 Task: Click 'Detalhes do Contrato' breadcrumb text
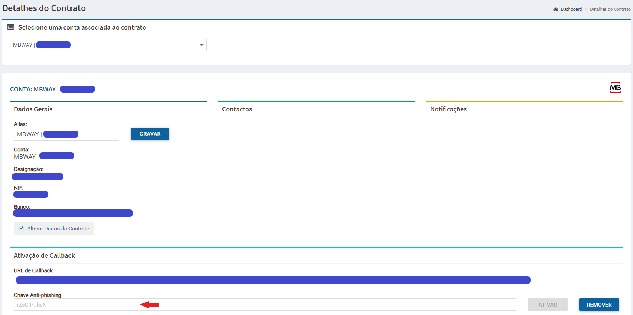click(610, 9)
